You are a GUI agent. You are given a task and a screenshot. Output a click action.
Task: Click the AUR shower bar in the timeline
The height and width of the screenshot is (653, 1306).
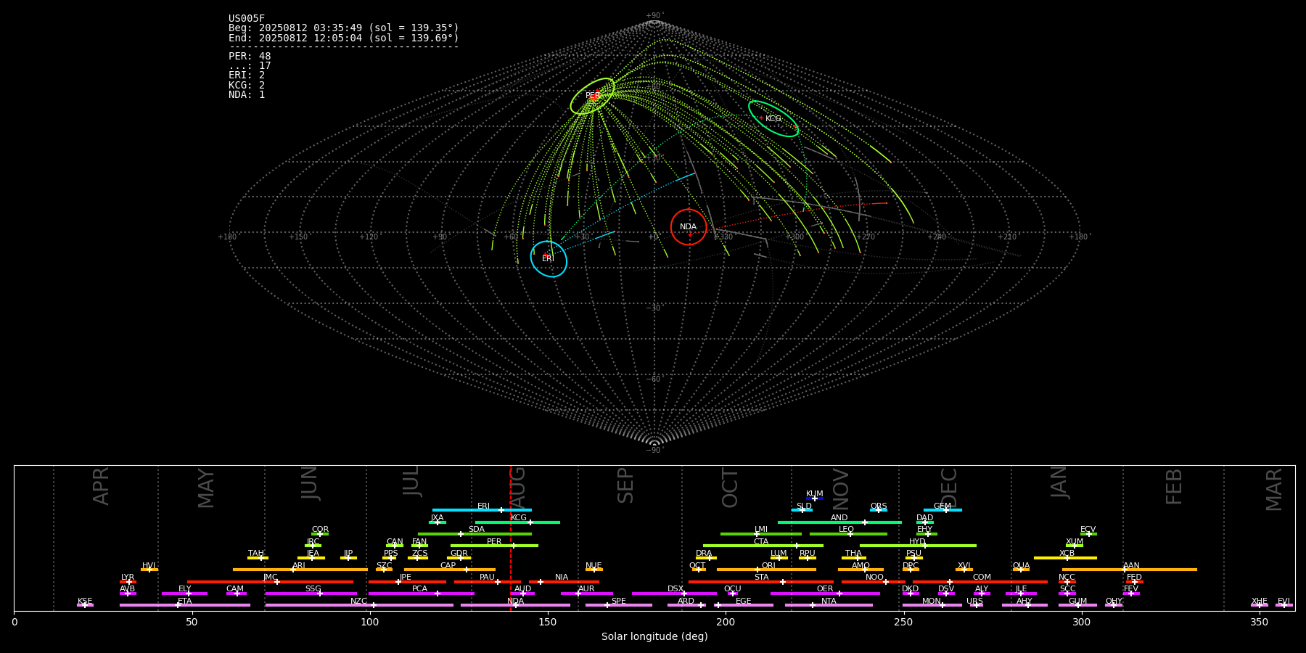click(x=586, y=594)
